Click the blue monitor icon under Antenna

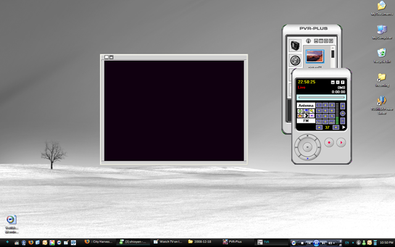[x=306, y=111]
